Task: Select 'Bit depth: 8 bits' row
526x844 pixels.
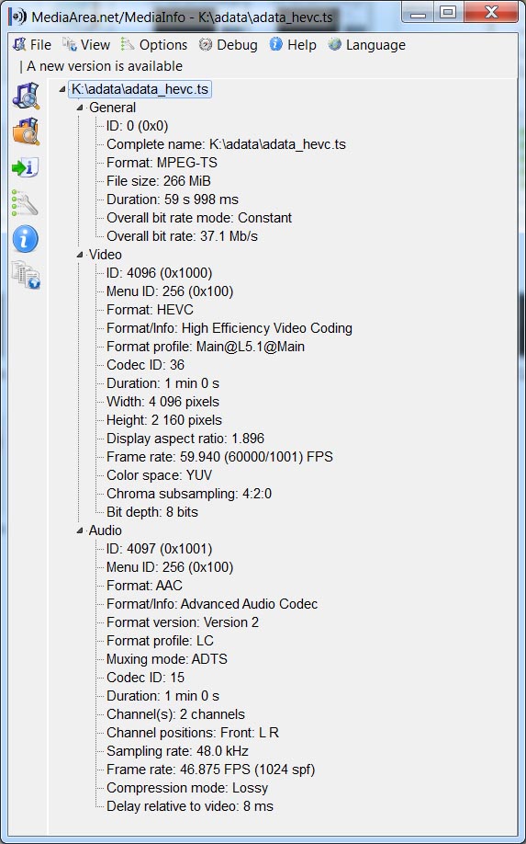Action: point(152,512)
